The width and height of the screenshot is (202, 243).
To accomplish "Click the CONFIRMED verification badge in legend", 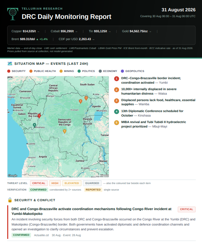I will pyautogui.click(x=38, y=190).
